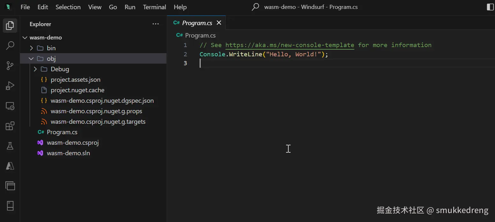This screenshot has width=495, height=222.
Task: Open the Source Control icon
Action: tap(10, 66)
